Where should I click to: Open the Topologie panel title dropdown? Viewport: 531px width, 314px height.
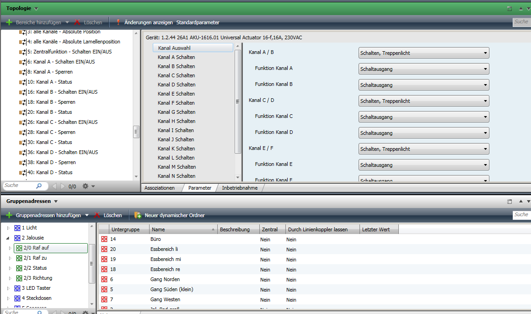[36, 9]
